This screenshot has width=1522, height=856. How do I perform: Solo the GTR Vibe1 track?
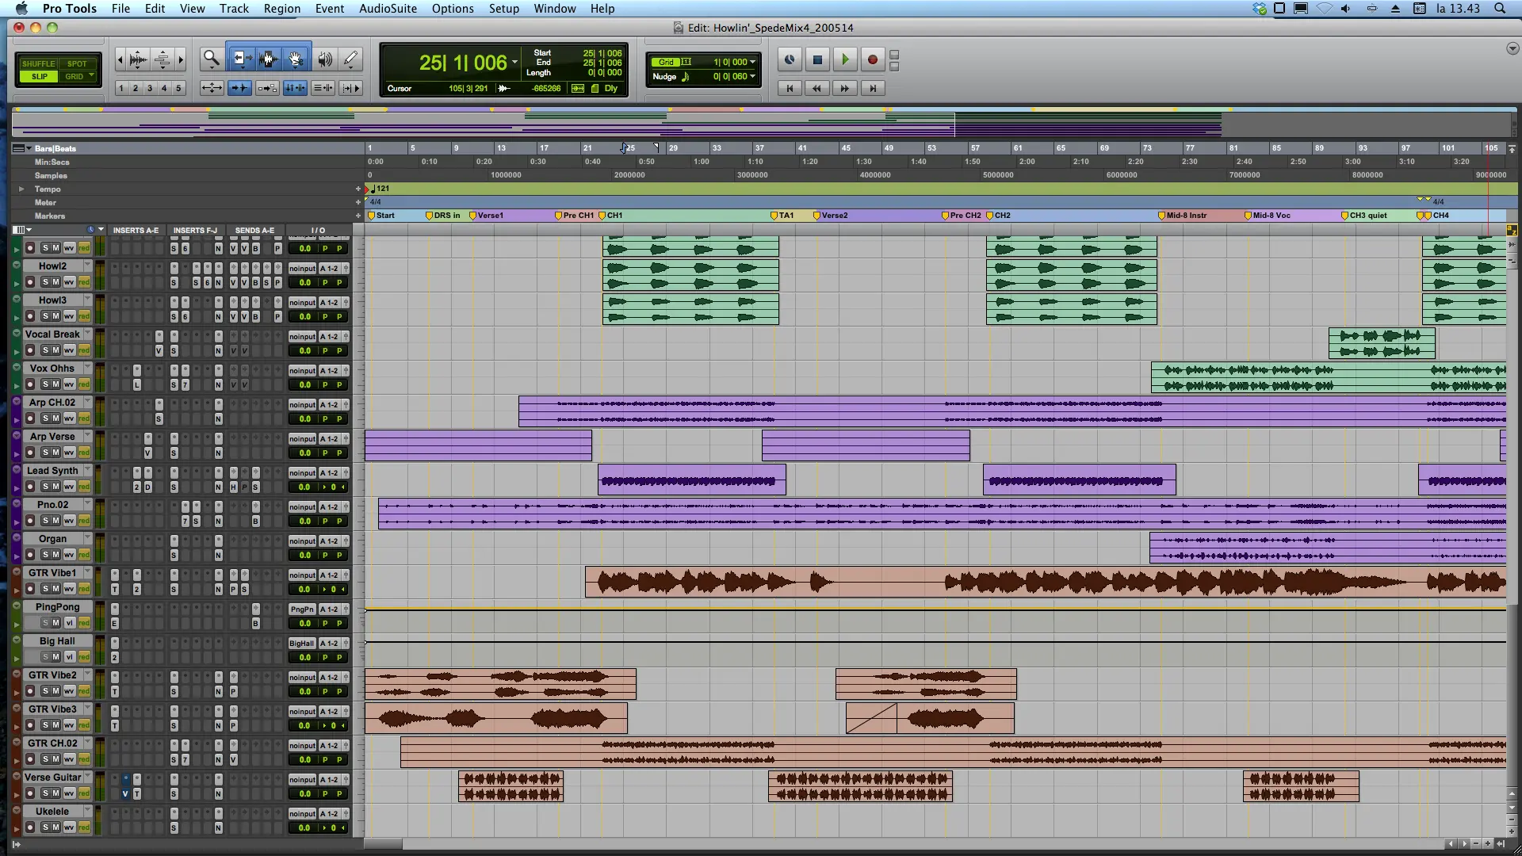45,589
